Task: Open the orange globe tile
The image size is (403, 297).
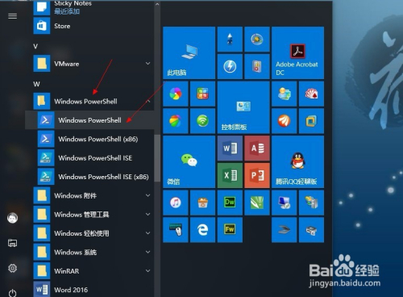Action: [x=285, y=121]
